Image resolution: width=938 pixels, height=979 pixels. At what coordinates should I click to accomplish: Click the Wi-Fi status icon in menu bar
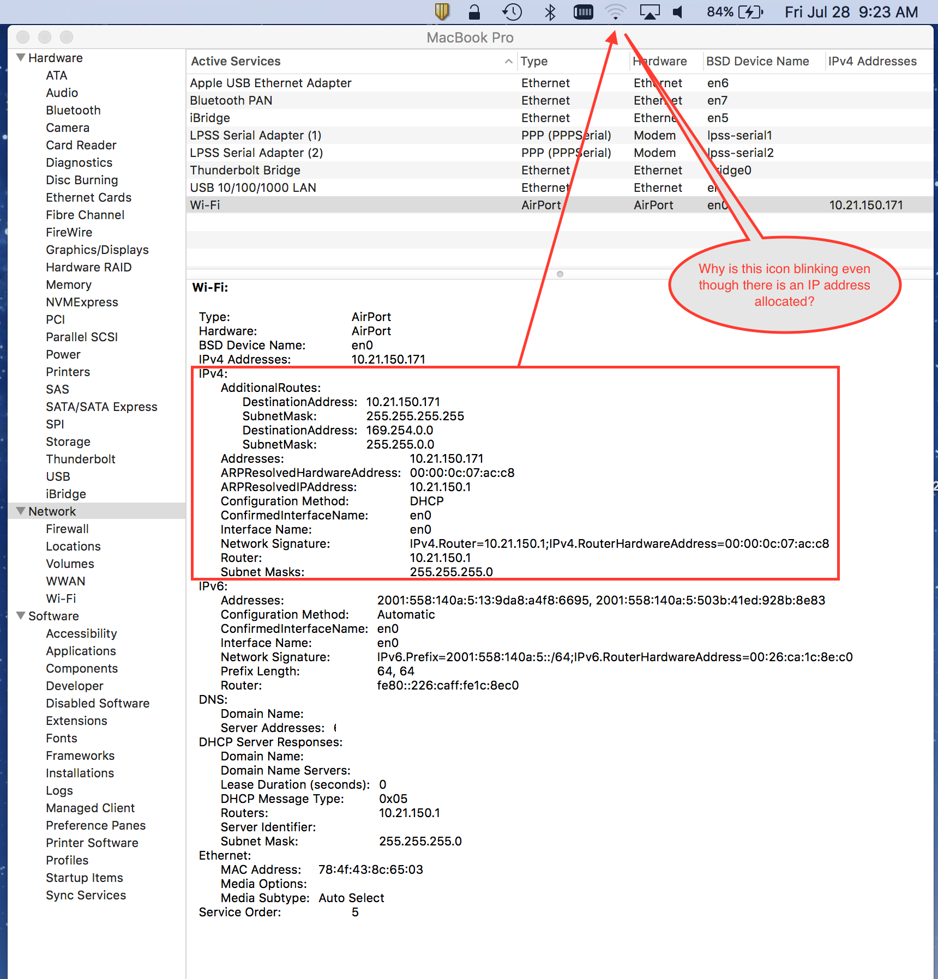pyautogui.click(x=616, y=12)
